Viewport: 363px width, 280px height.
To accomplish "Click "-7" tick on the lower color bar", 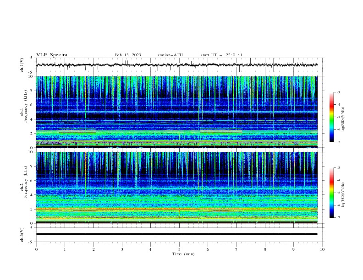I will click(338, 218).
